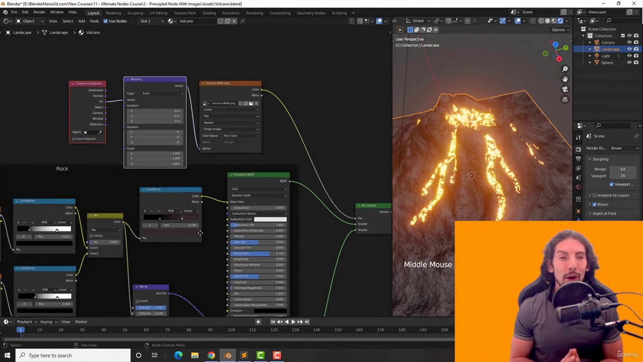Unlink the Volcano material with X button
Image resolution: width=643 pixels, height=362 pixels.
pyautogui.click(x=234, y=21)
